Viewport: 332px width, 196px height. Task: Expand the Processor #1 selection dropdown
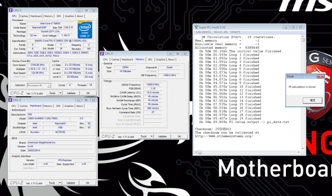click(49, 85)
